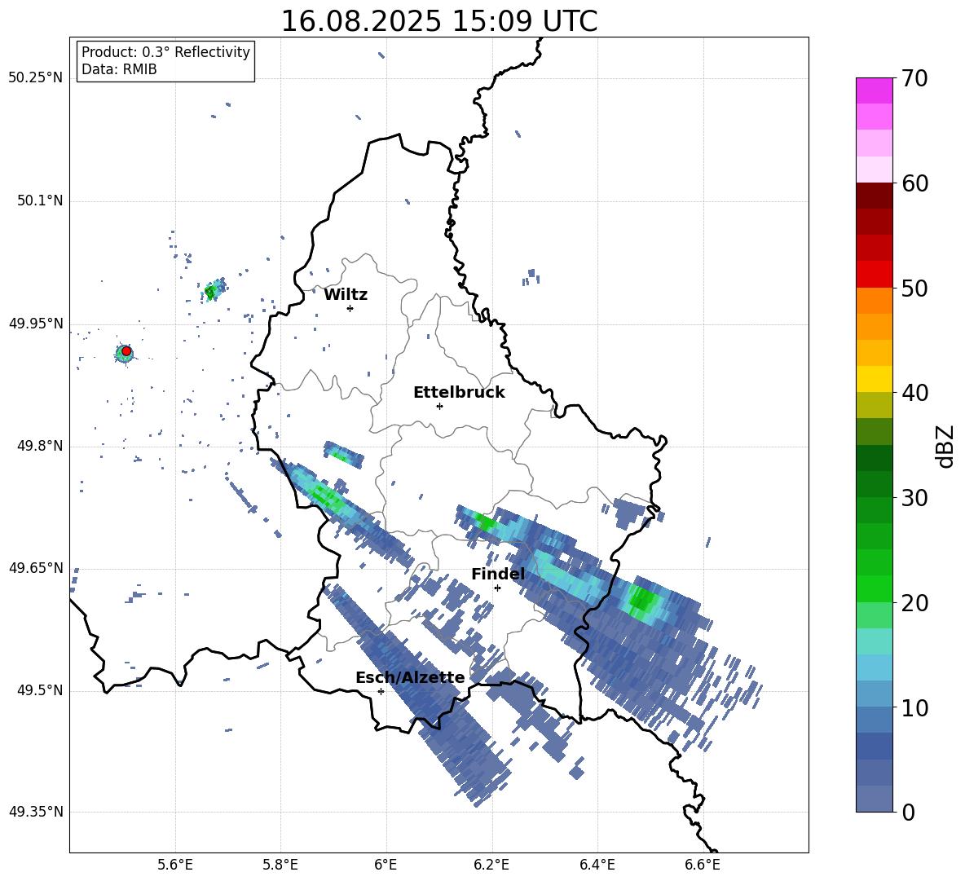
Task: Click the green echo core east of Findel
Action: click(641, 599)
